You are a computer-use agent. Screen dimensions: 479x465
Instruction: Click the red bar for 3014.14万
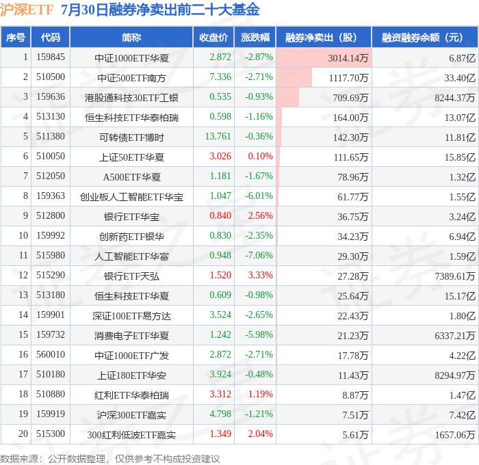point(324,57)
